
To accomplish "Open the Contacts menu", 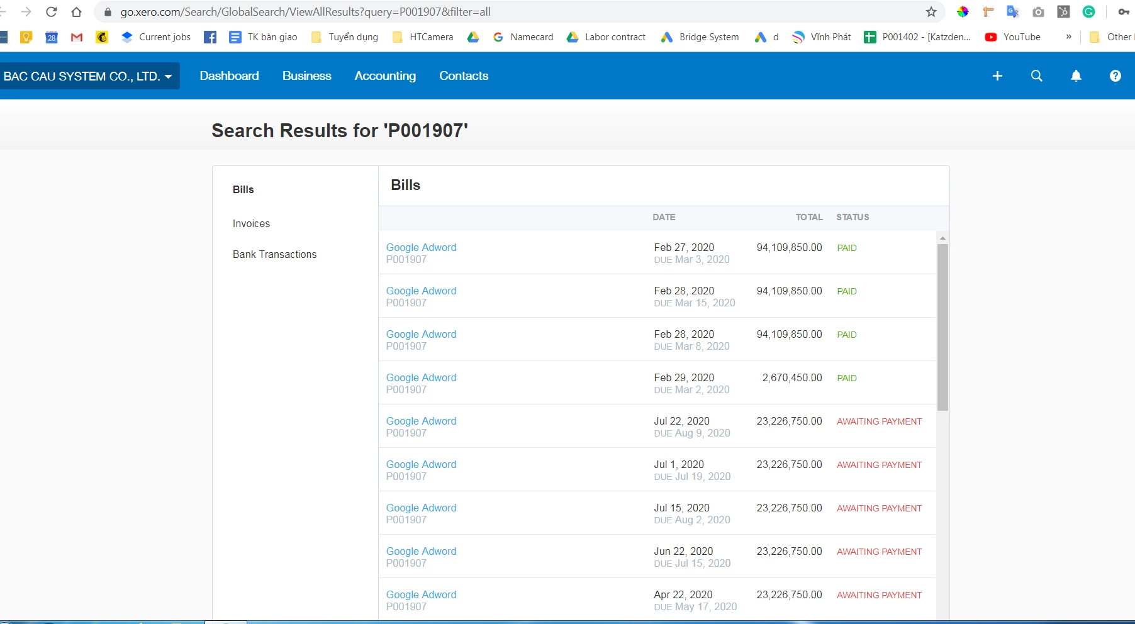I will point(464,76).
